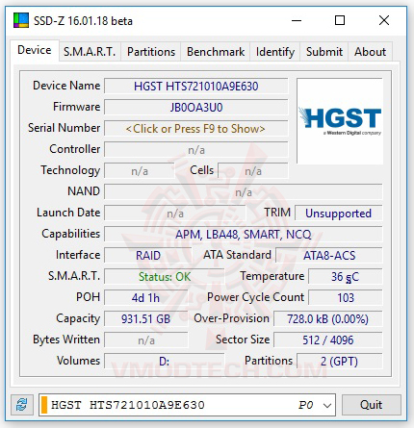Click the POH value 4d 1h
The width and height of the screenshot is (414, 428).
(145, 298)
